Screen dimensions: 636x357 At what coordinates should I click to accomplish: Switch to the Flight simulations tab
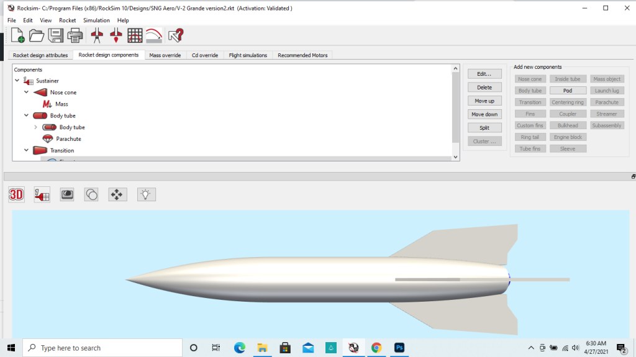click(248, 55)
